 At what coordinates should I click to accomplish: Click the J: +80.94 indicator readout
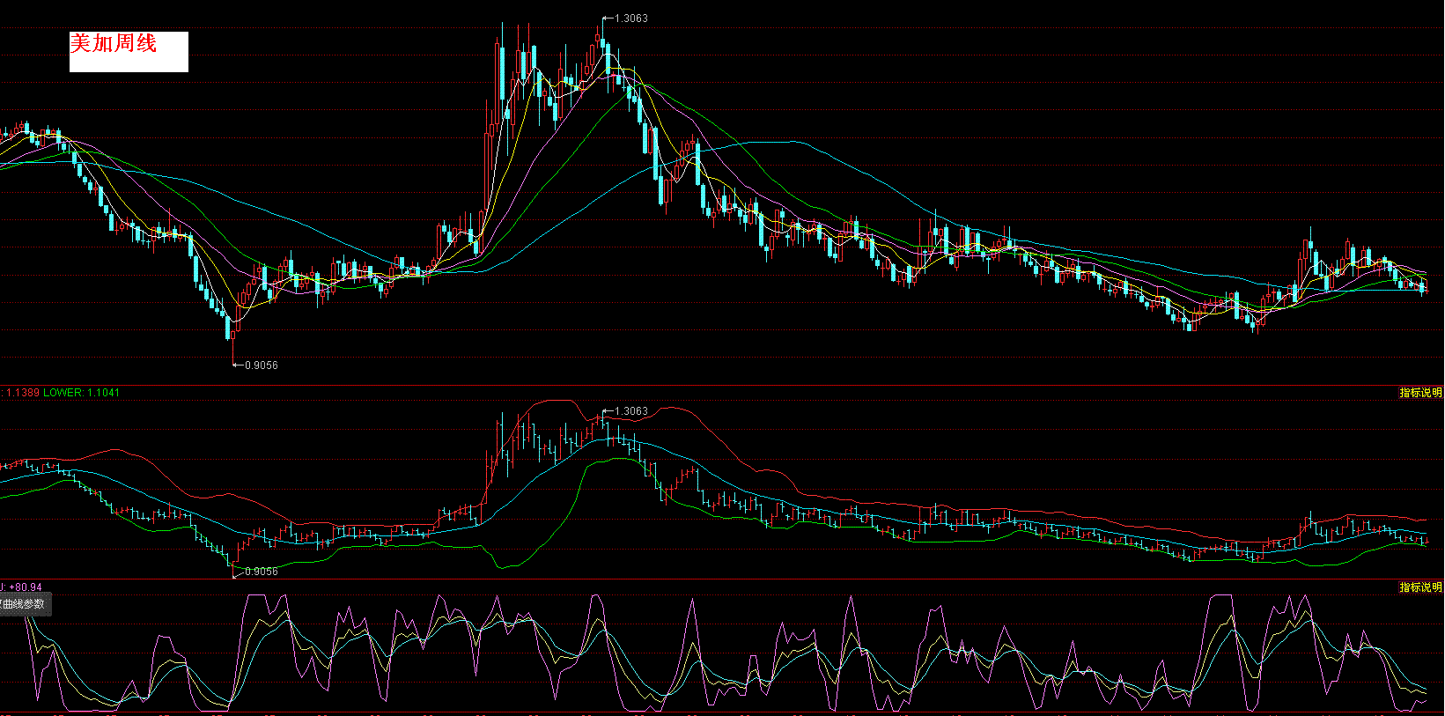pyautogui.click(x=22, y=587)
